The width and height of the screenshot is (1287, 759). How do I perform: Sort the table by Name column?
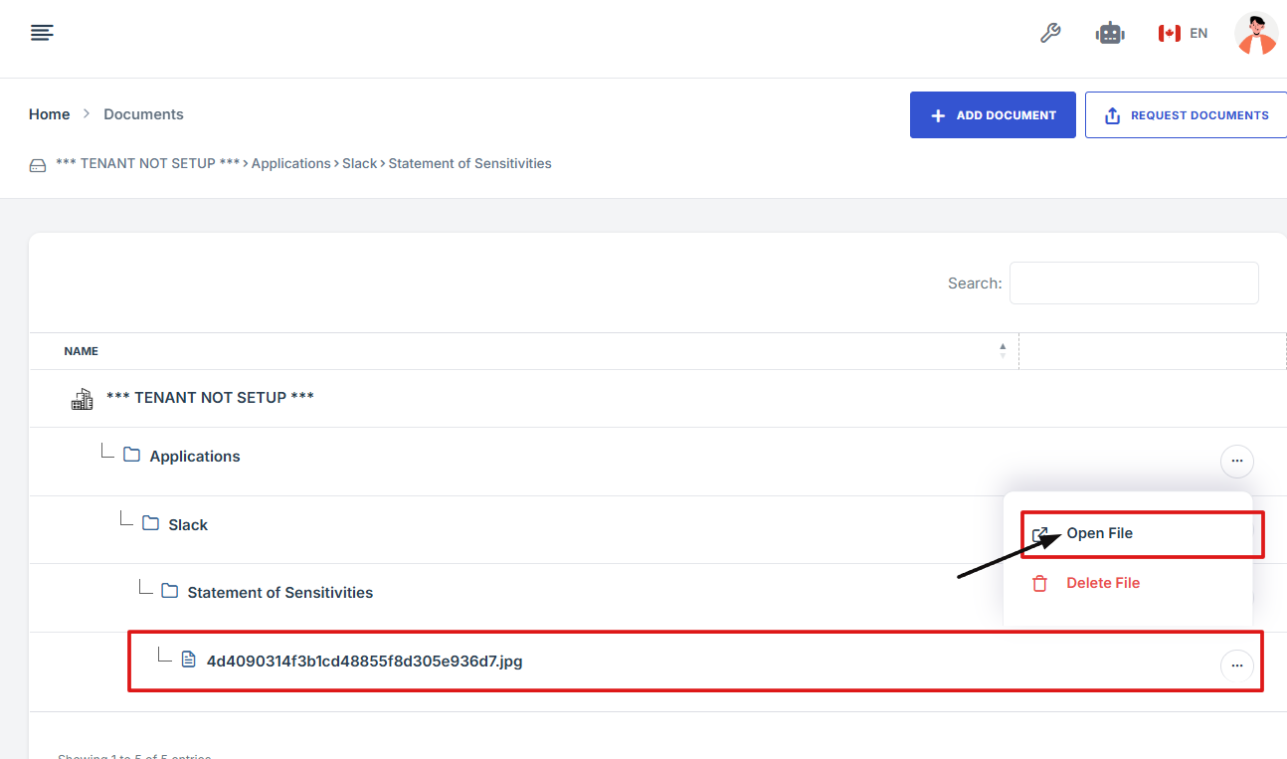point(82,351)
